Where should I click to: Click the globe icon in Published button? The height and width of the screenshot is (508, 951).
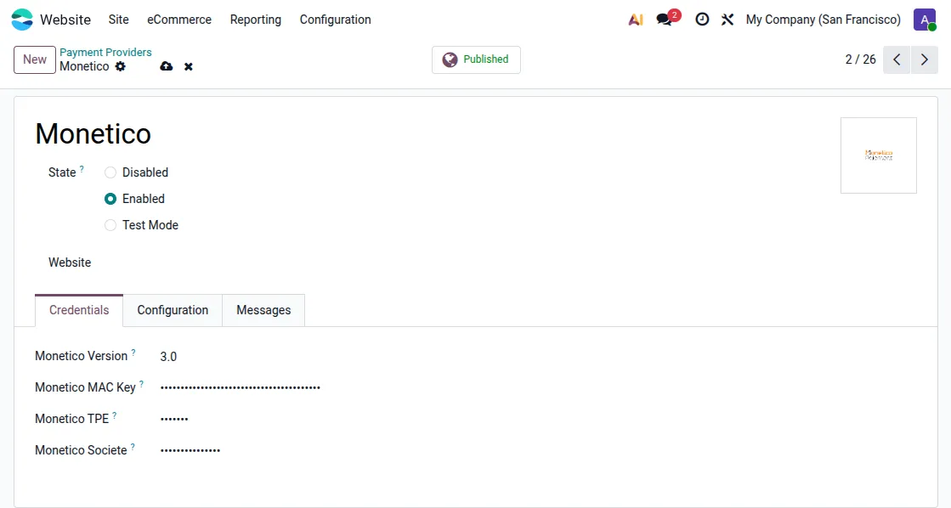450,59
